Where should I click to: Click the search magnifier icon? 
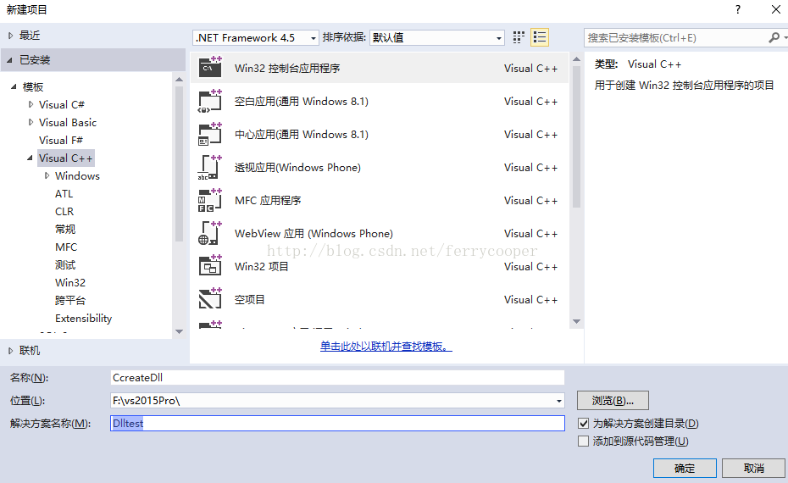[774, 37]
